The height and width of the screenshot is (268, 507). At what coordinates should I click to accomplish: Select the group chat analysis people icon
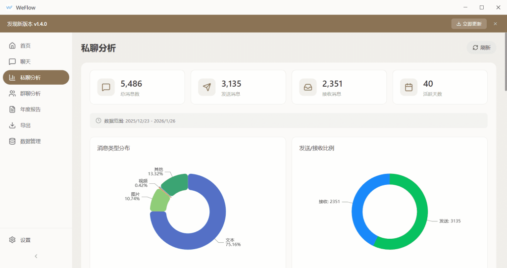pyautogui.click(x=12, y=94)
